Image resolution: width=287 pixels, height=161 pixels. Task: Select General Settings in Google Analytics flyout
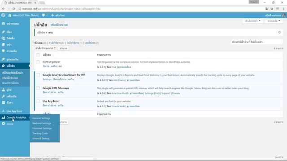click(41, 118)
